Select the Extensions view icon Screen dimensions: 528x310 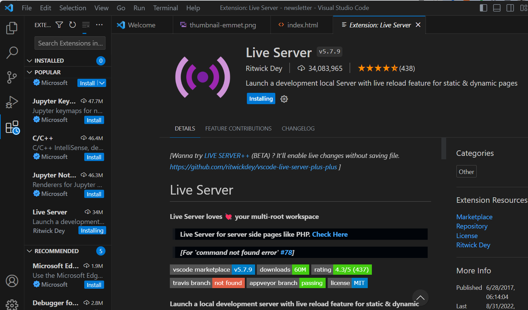pyautogui.click(x=13, y=127)
